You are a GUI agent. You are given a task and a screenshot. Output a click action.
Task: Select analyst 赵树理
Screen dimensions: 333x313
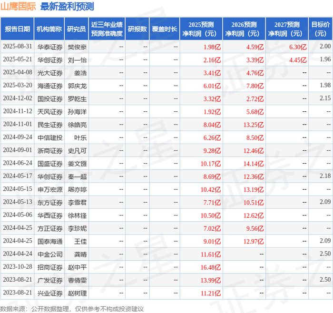coord(77,293)
